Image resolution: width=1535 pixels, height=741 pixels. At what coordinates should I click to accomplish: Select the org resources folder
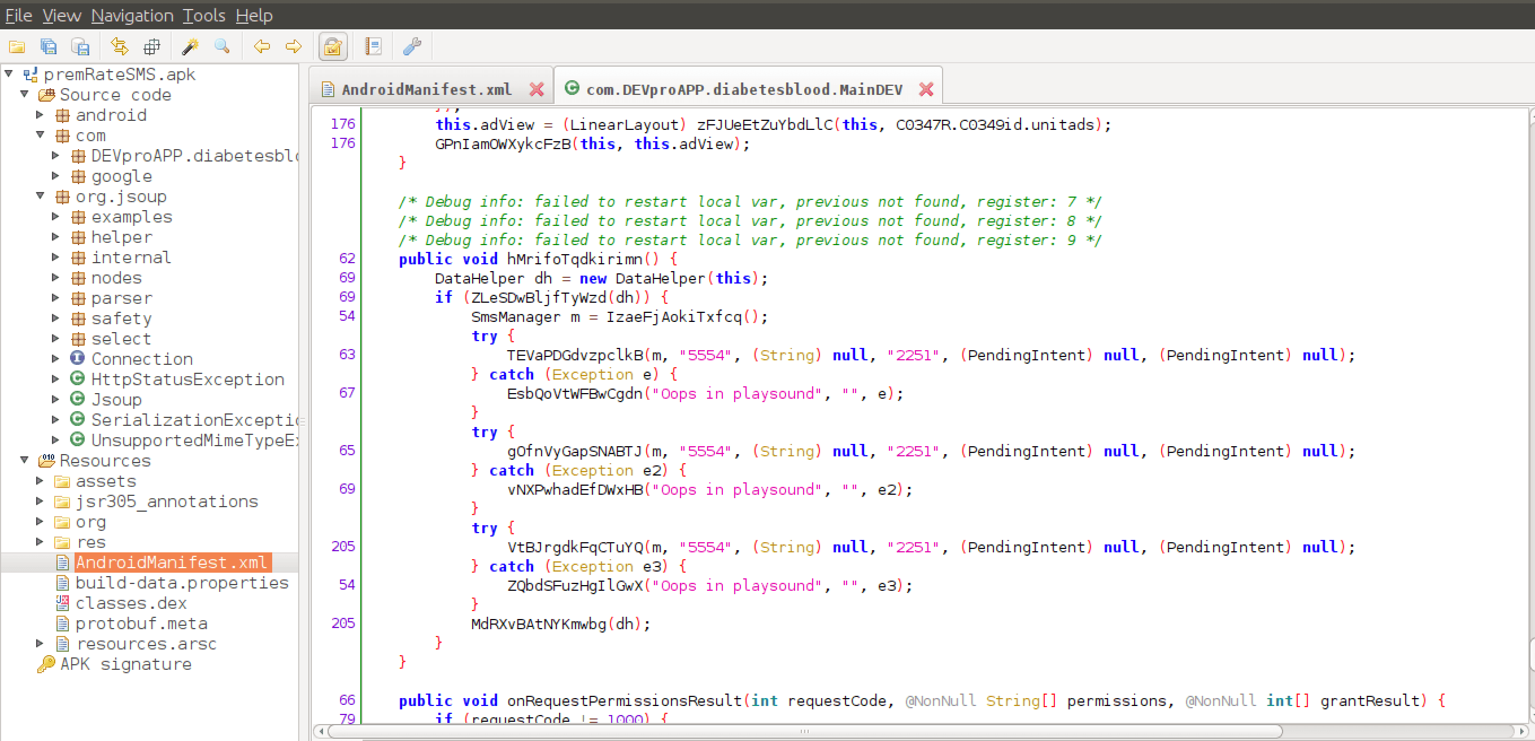point(90,522)
